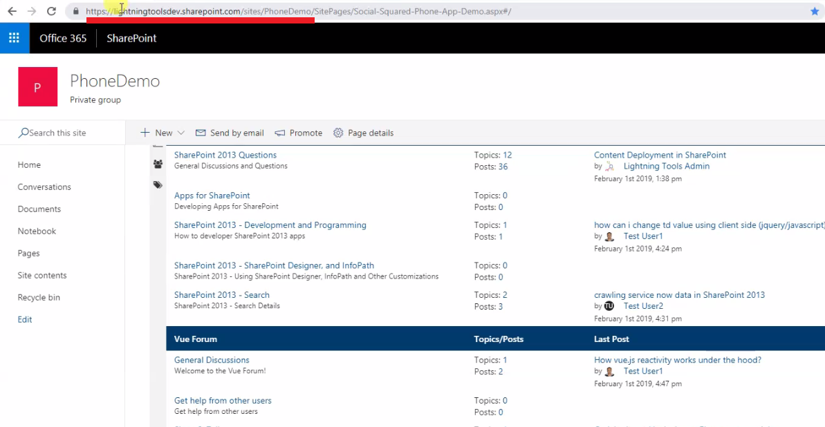Open the Office 365 app launcher waffle
The image size is (825, 427).
pyautogui.click(x=15, y=38)
